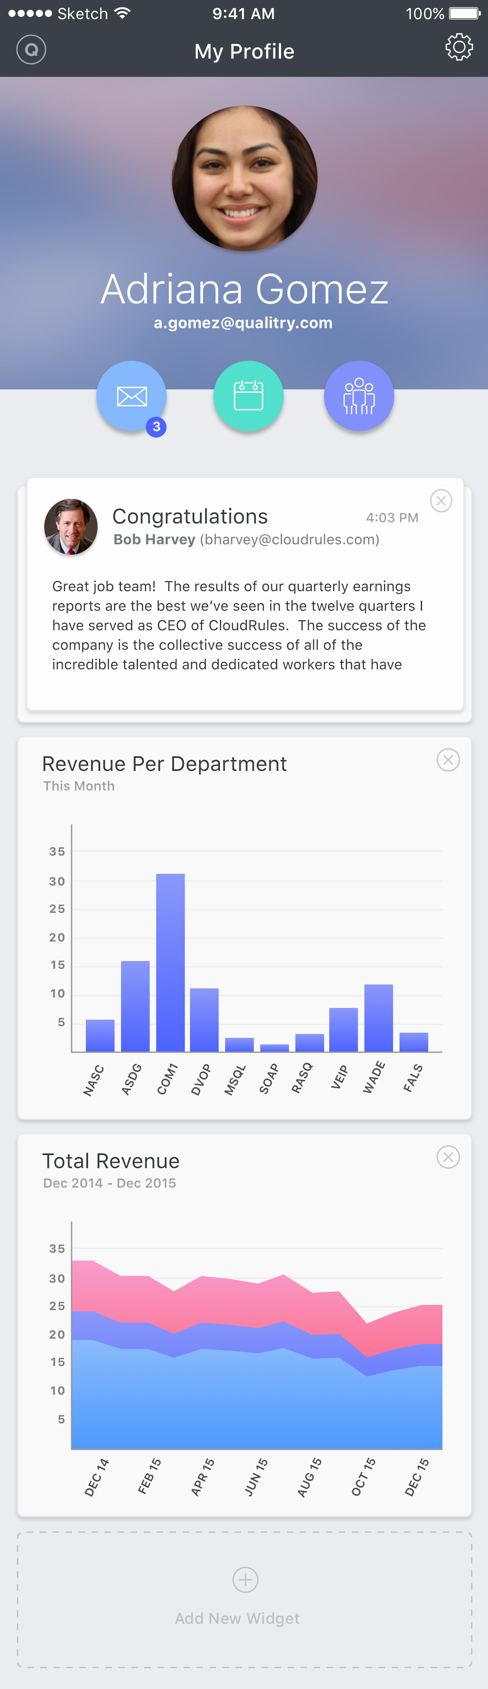Click the Add New Widget label
Image resolution: width=488 pixels, height=1689 pixels.
[237, 1618]
